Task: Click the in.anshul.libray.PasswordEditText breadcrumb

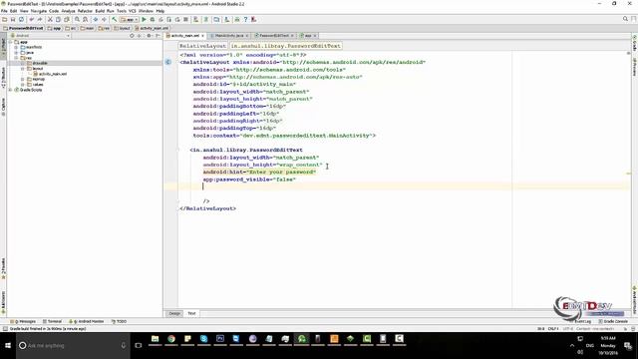Action: point(286,46)
